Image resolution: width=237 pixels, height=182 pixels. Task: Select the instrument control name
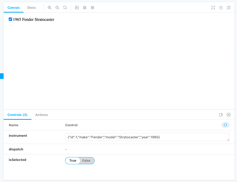coord(18,135)
